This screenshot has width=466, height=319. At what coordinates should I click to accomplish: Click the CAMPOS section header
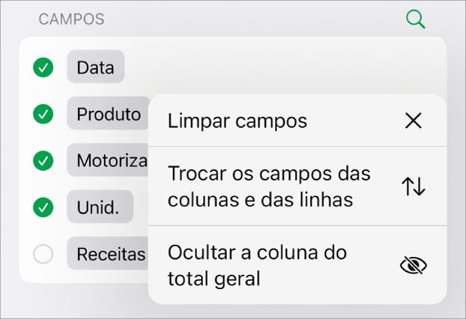click(71, 19)
